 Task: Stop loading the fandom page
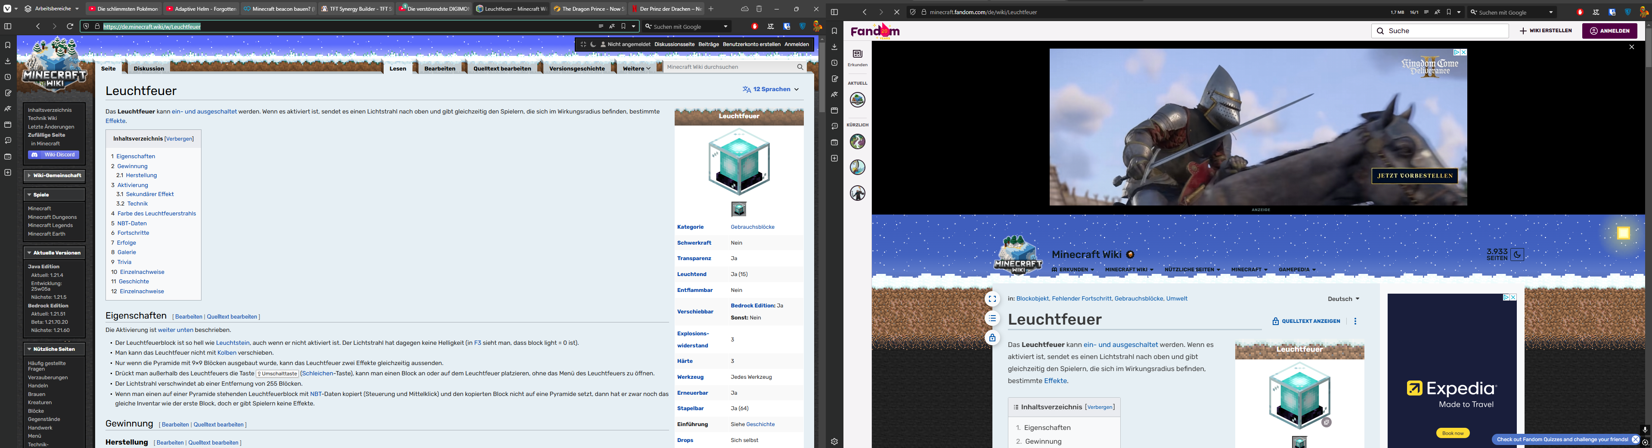pyautogui.click(x=896, y=12)
